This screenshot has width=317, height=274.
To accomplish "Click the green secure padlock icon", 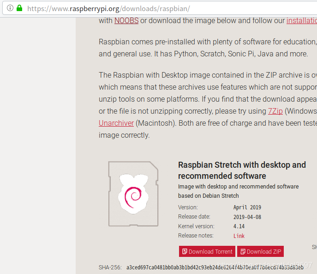I will point(19,8).
